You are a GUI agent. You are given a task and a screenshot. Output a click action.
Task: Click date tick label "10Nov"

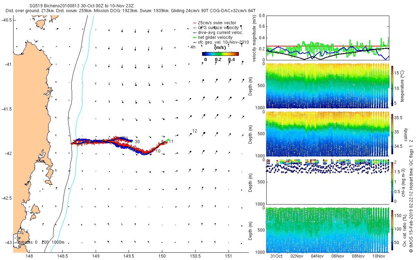379,256
